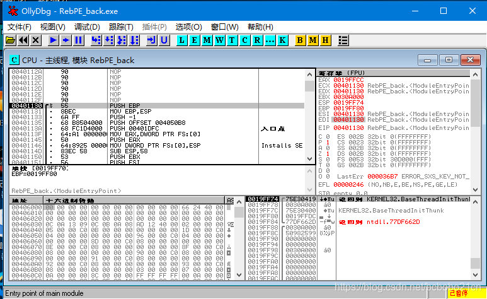Screen dimensions: 487x299
Task: Click Execute till return icon
Action: [151, 40]
